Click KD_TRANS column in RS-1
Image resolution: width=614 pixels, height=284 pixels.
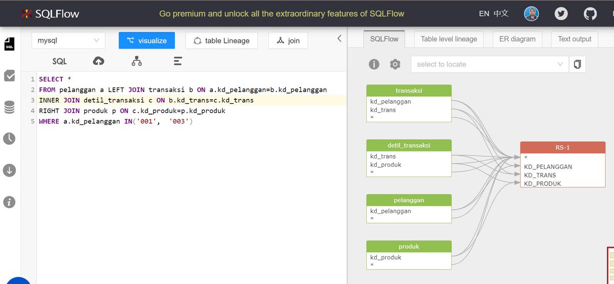click(540, 175)
